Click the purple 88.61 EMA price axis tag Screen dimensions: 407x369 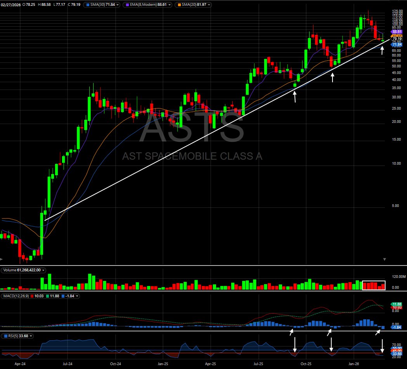pos(397,32)
